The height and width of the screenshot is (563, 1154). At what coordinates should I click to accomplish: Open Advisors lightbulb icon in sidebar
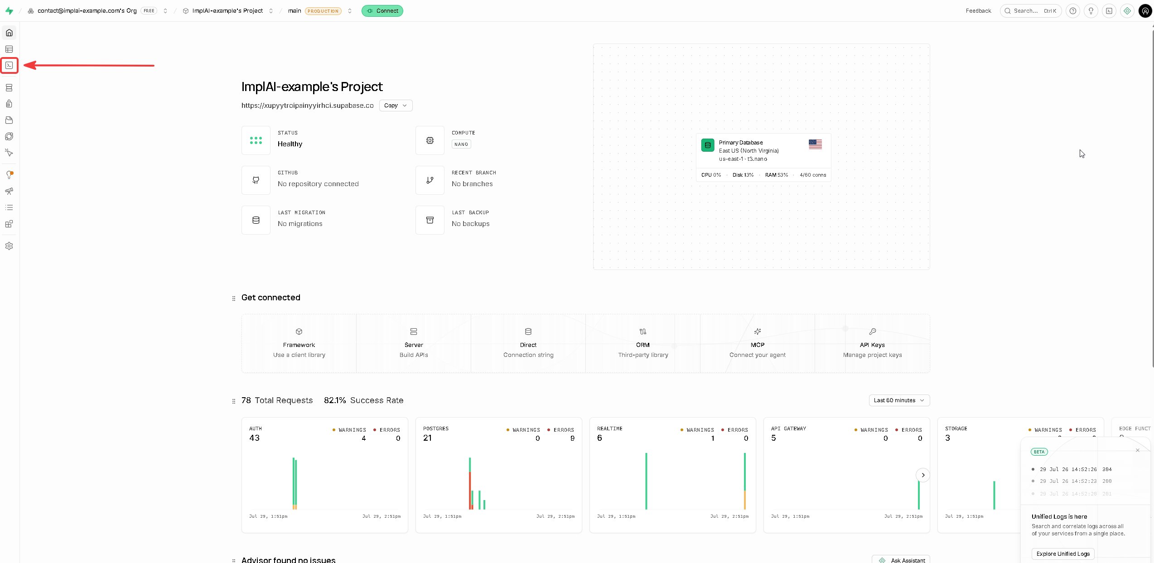9,175
